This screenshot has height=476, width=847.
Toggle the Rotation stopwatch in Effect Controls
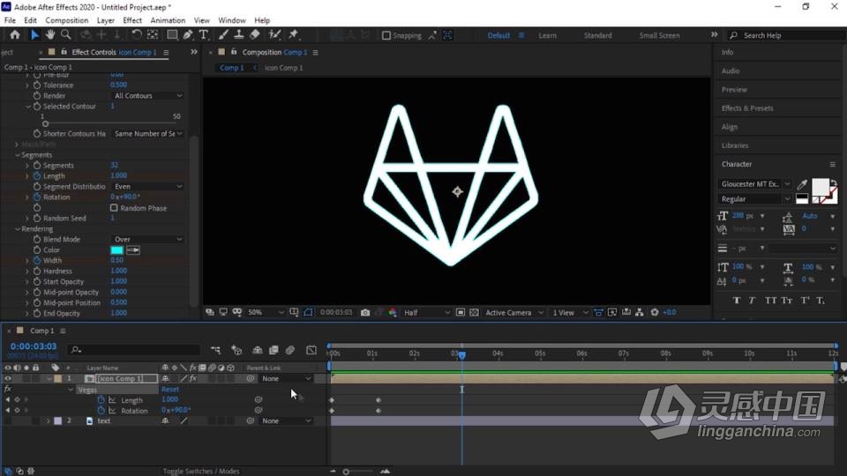(x=37, y=197)
